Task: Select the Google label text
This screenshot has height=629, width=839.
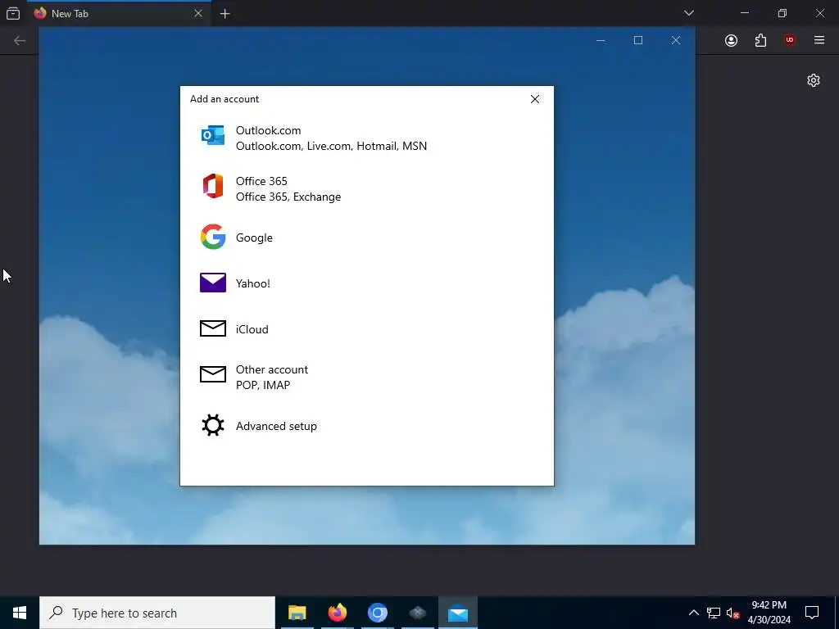Action: (254, 238)
